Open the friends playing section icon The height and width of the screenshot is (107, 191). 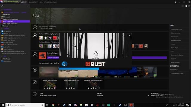(x=35, y=35)
